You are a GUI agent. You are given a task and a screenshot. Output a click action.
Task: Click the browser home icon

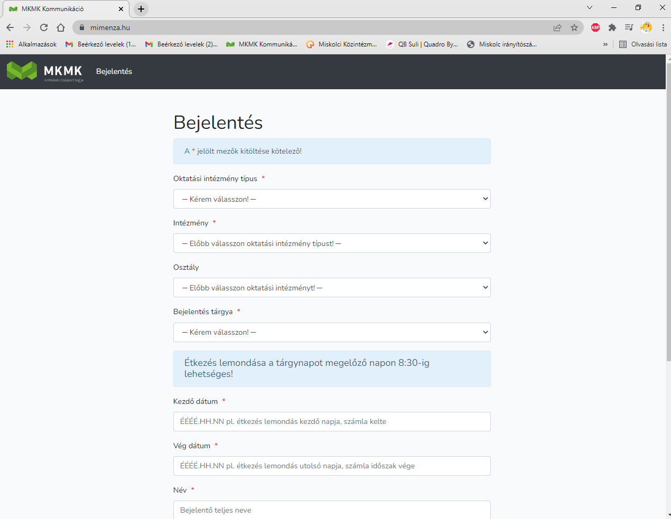click(61, 27)
